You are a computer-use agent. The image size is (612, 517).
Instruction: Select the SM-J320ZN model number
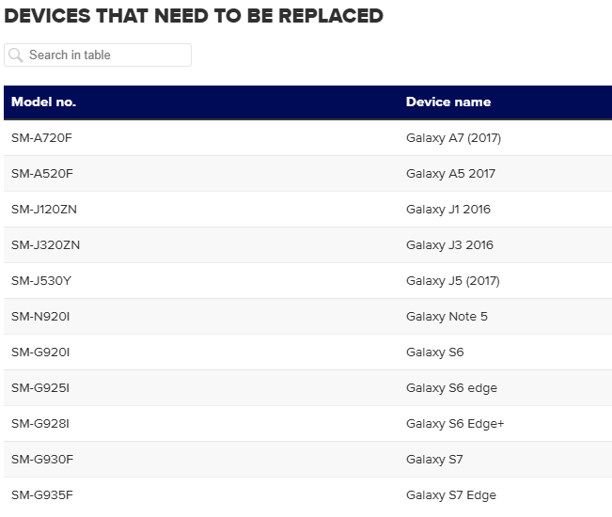45,245
